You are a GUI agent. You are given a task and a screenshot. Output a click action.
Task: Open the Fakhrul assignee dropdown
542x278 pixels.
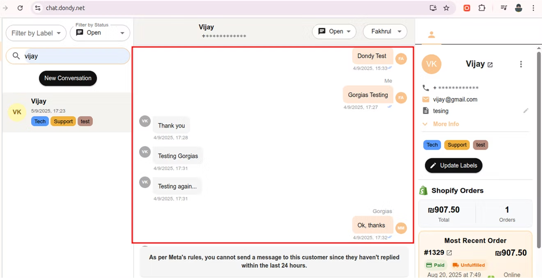pos(385,32)
